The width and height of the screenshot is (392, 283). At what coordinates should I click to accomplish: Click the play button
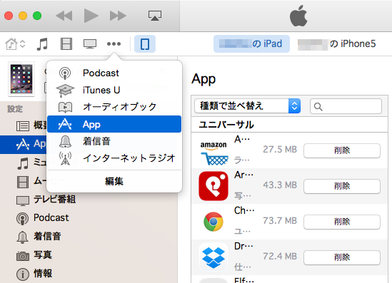[91, 16]
